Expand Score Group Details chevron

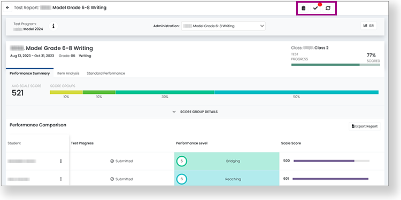174,112
